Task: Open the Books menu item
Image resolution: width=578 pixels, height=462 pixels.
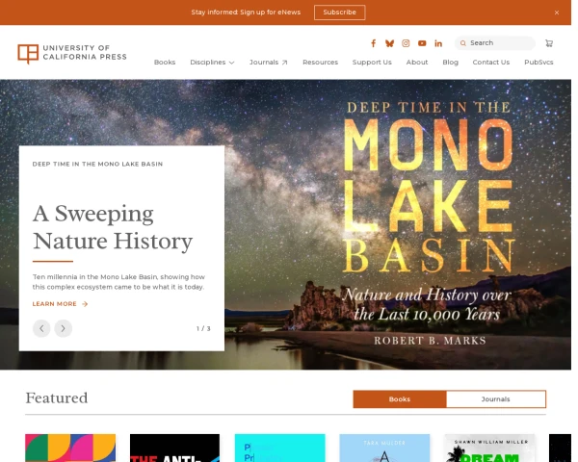Action: (x=165, y=63)
